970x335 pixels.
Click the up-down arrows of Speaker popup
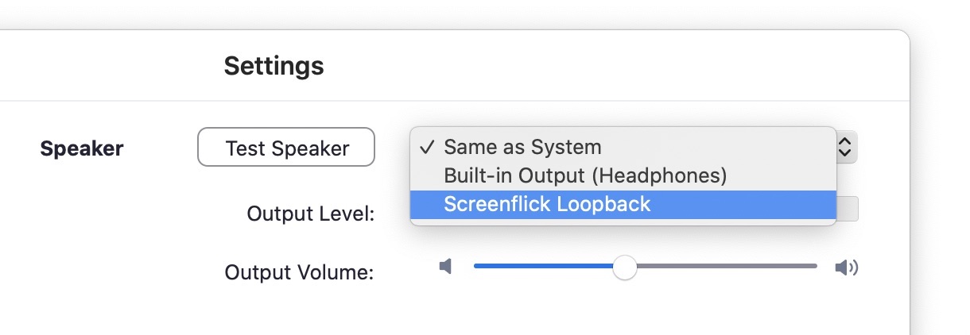[845, 147]
